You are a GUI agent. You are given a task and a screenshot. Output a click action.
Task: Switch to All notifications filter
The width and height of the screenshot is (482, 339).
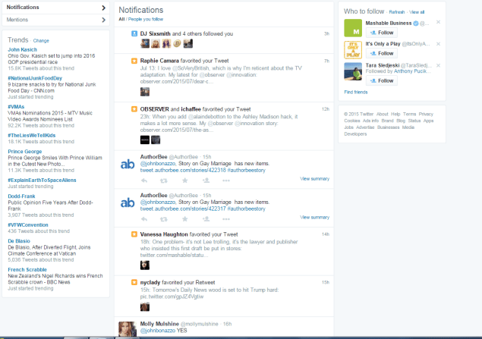click(x=121, y=19)
